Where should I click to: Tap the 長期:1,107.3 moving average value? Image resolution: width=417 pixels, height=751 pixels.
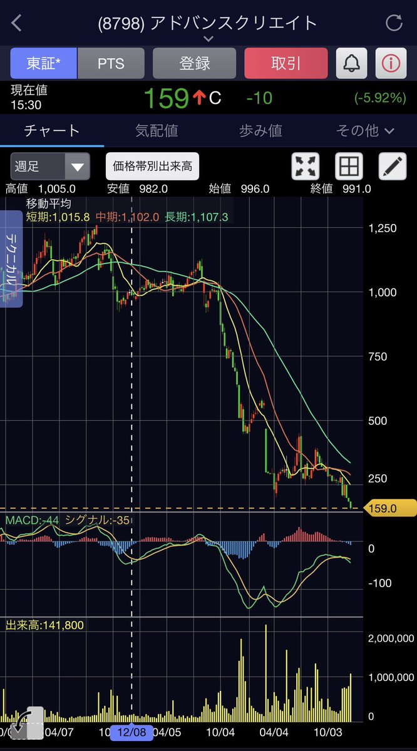(x=197, y=217)
